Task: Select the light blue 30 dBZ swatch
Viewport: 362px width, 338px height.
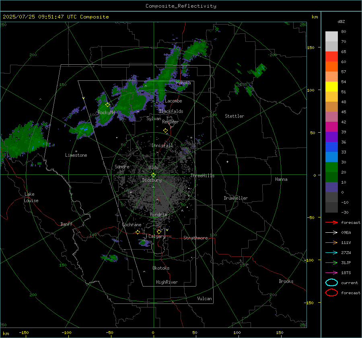Action: [331, 157]
